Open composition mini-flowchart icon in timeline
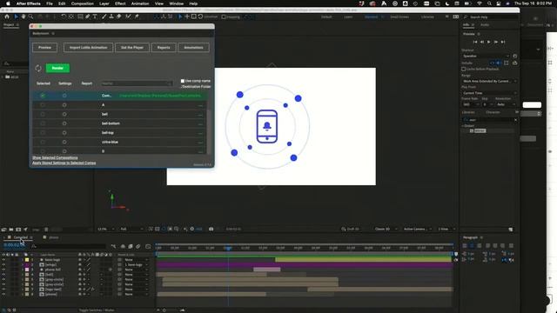 pyautogui.click(x=113, y=246)
